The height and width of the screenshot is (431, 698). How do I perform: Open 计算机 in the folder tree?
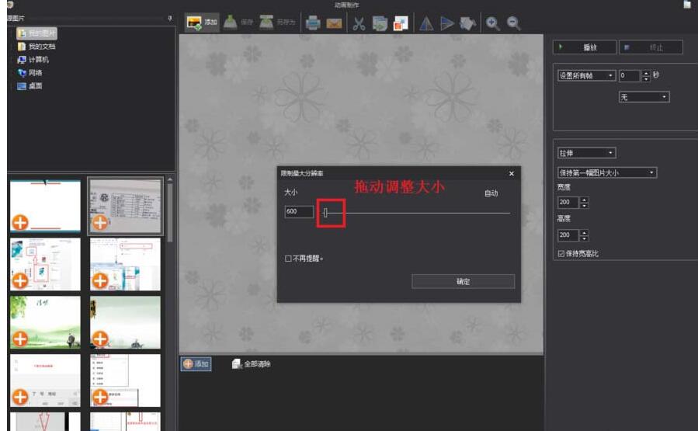click(x=33, y=59)
